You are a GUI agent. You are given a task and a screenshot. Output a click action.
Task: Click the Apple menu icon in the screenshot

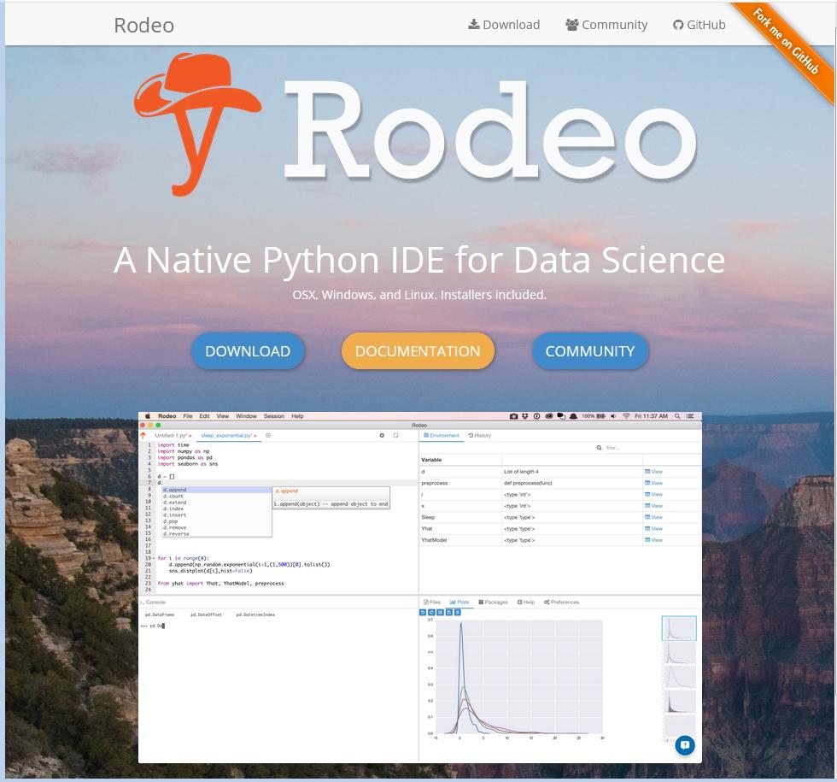pyautogui.click(x=148, y=416)
